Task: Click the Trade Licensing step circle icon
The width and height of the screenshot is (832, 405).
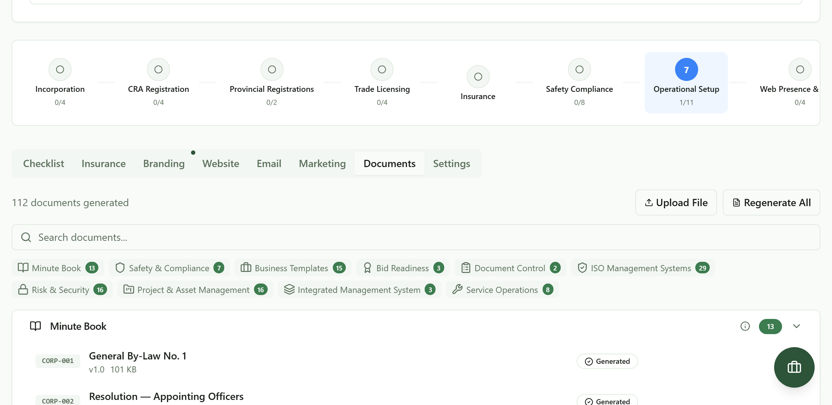Action: [x=382, y=69]
